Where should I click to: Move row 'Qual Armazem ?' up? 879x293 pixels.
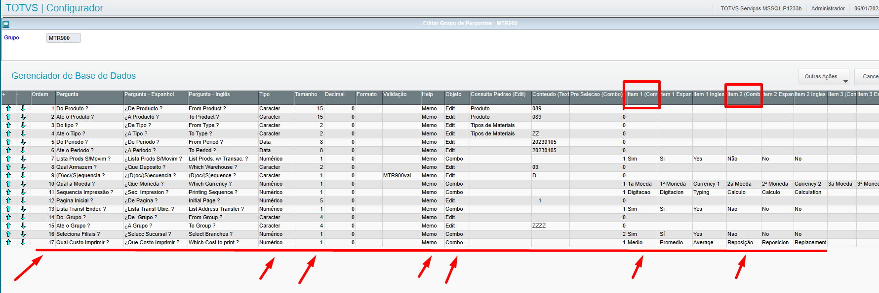(8, 167)
